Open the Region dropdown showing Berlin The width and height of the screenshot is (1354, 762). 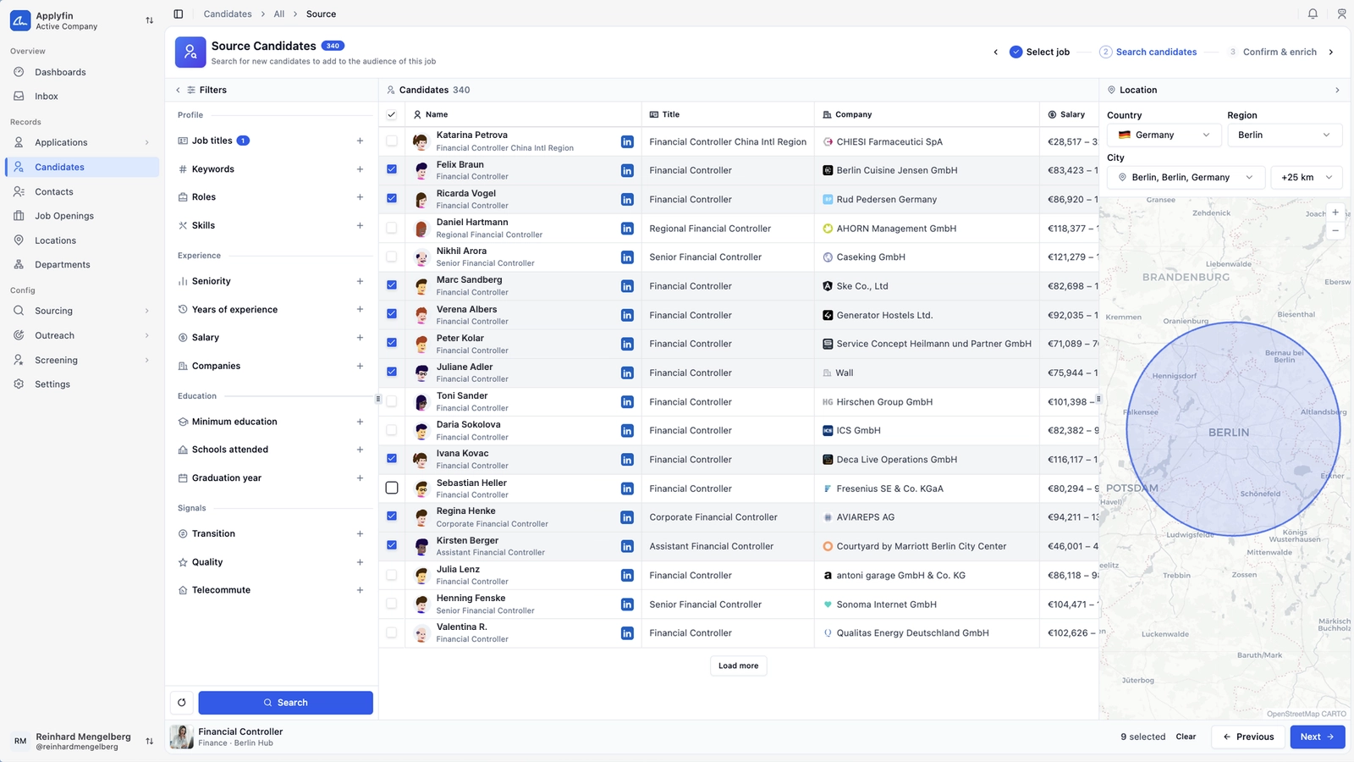[1285, 135]
